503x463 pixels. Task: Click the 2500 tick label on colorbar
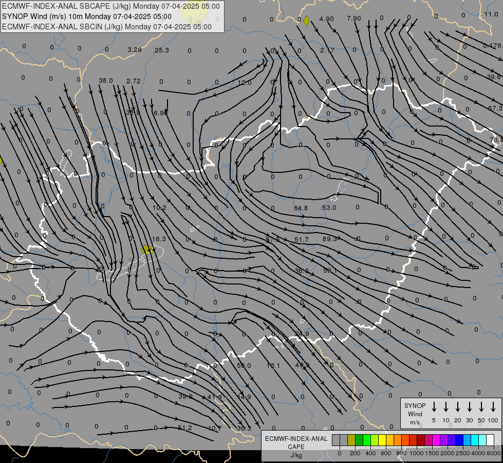[462, 453]
